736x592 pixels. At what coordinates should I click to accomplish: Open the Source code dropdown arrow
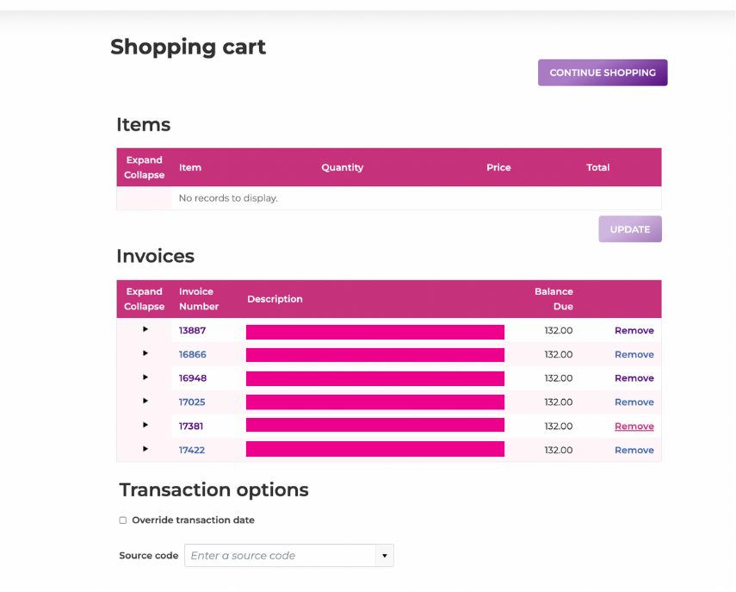[x=385, y=556]
